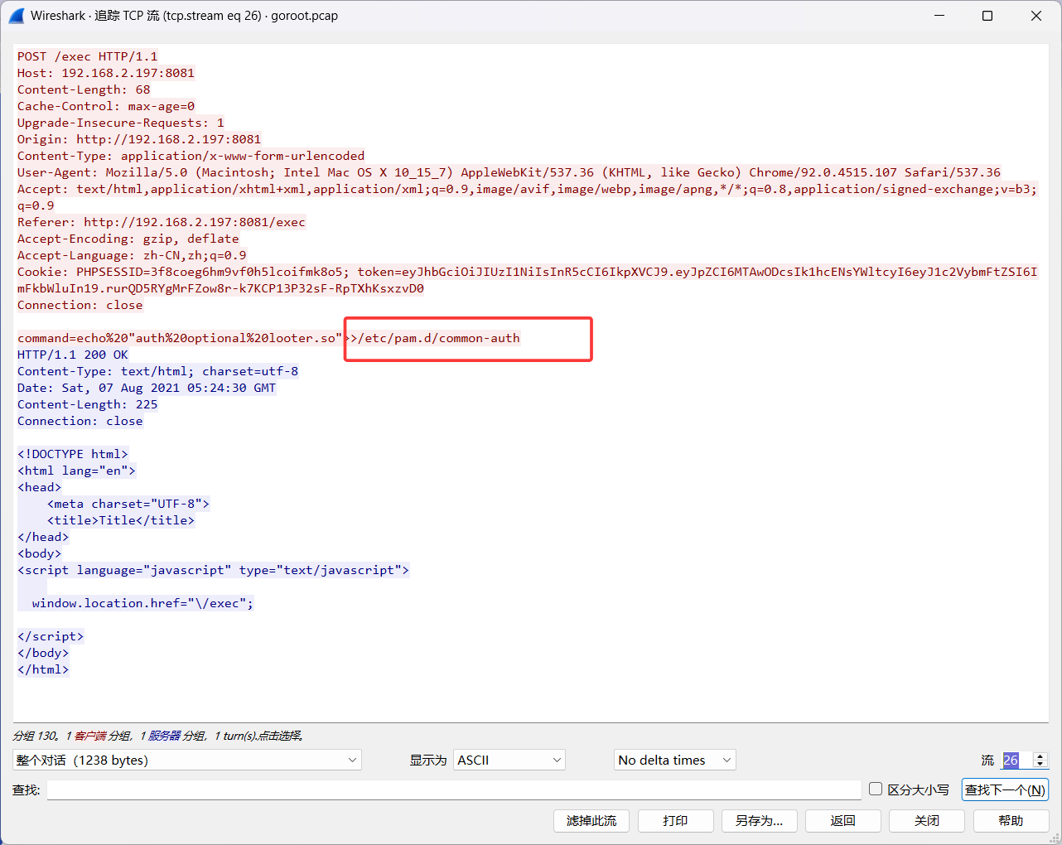The height and width of the screenshot is (845, 1062).
Task: Open the 整个对话 (1238 bytes) conversation dropdown
Action: [x=187, y=760]
